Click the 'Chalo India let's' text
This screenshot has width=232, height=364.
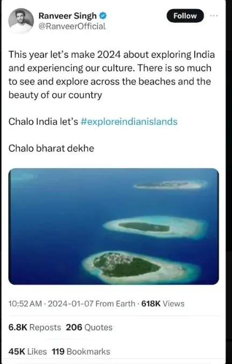tap(43, 122)
